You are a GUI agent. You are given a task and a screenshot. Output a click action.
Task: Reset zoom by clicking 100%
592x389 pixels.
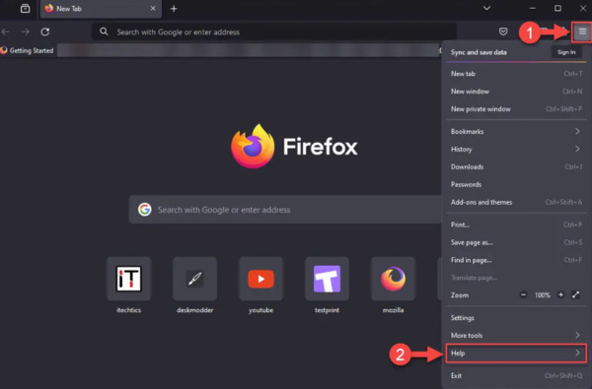[x=542, y=295]
